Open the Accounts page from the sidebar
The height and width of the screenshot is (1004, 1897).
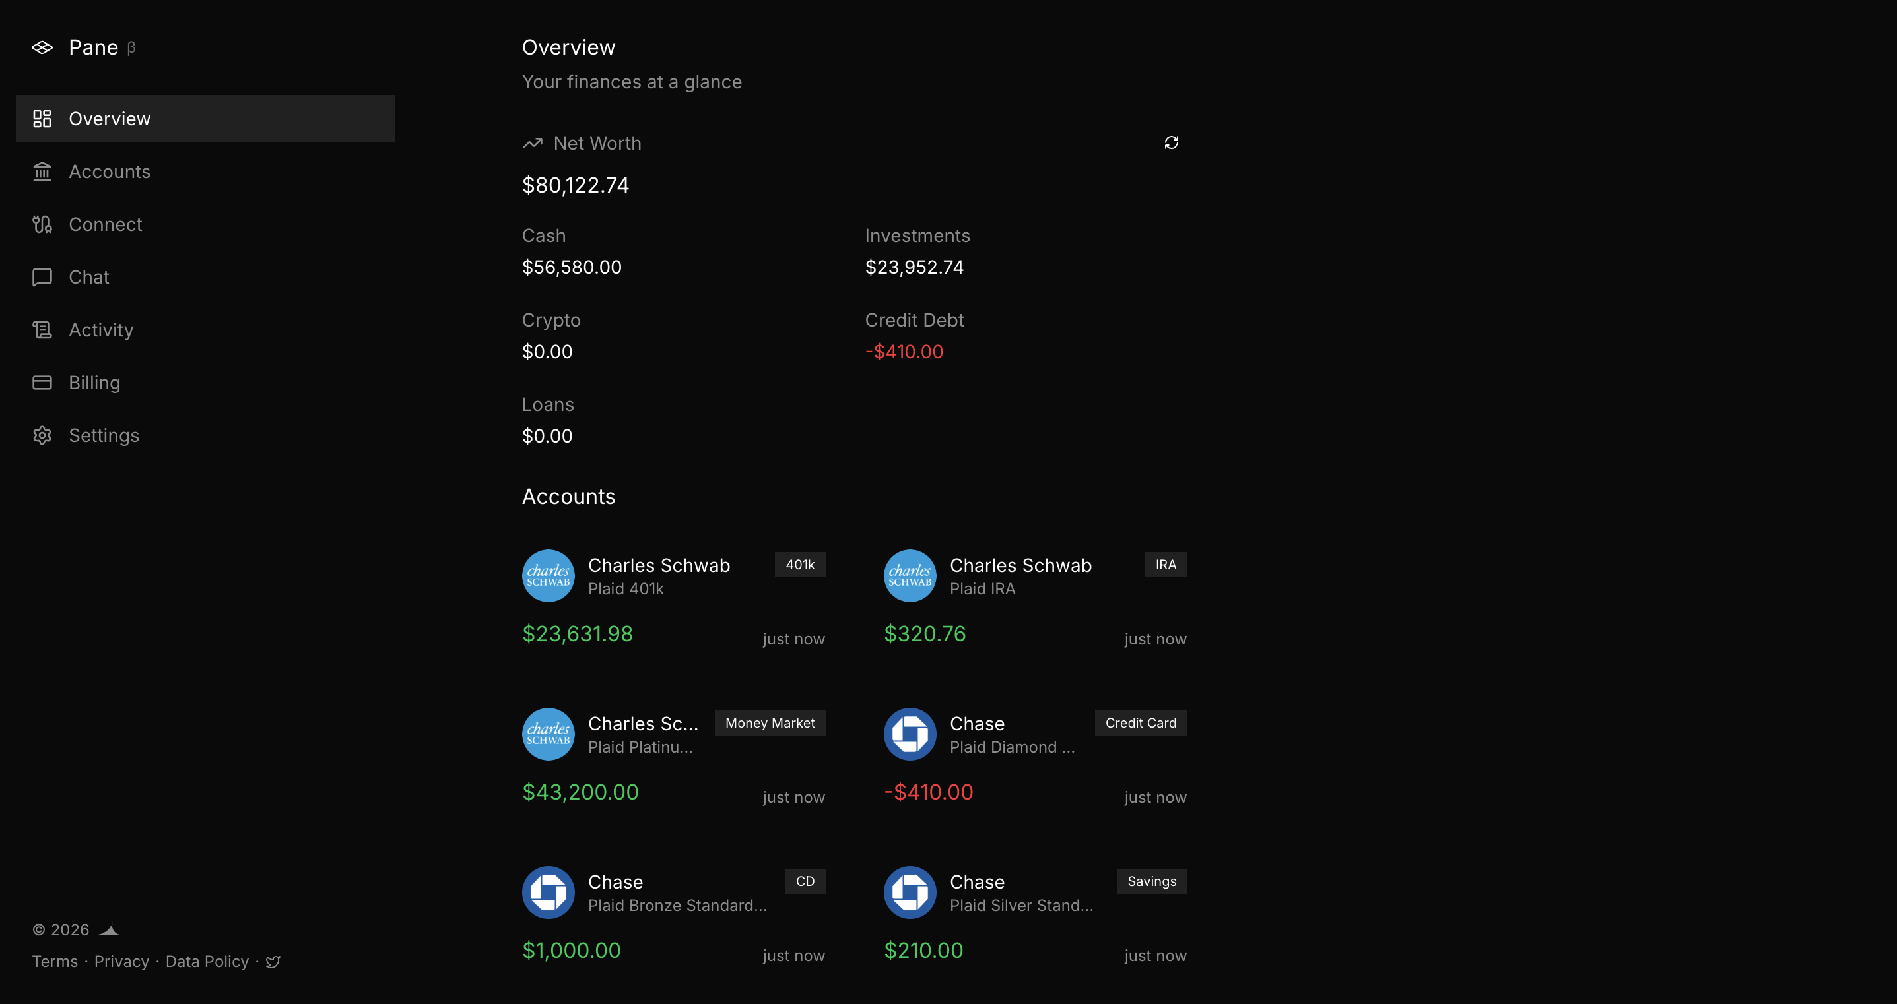[109, 172]
